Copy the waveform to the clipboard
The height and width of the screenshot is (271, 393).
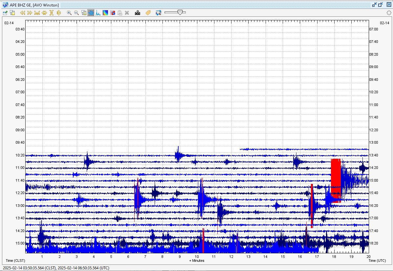[120, 13]
